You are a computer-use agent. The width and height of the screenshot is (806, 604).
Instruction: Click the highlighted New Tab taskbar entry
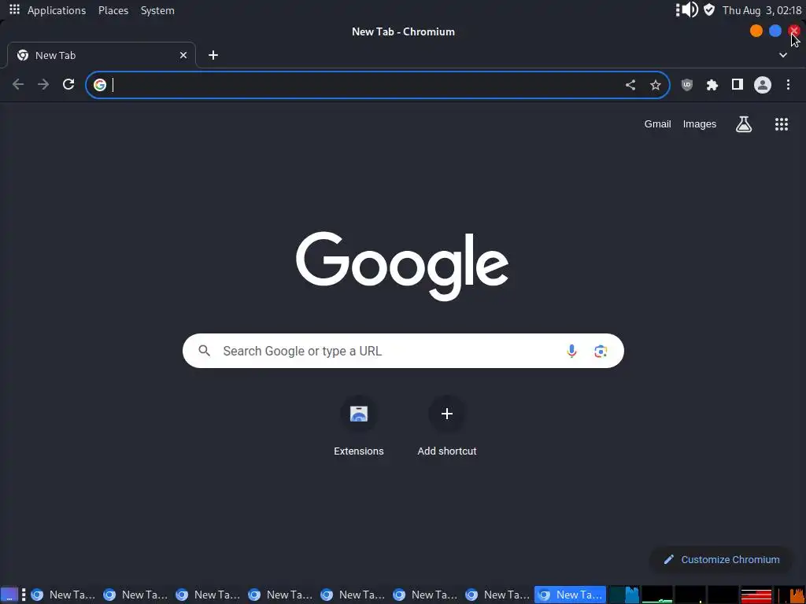[x=570, y=595]
